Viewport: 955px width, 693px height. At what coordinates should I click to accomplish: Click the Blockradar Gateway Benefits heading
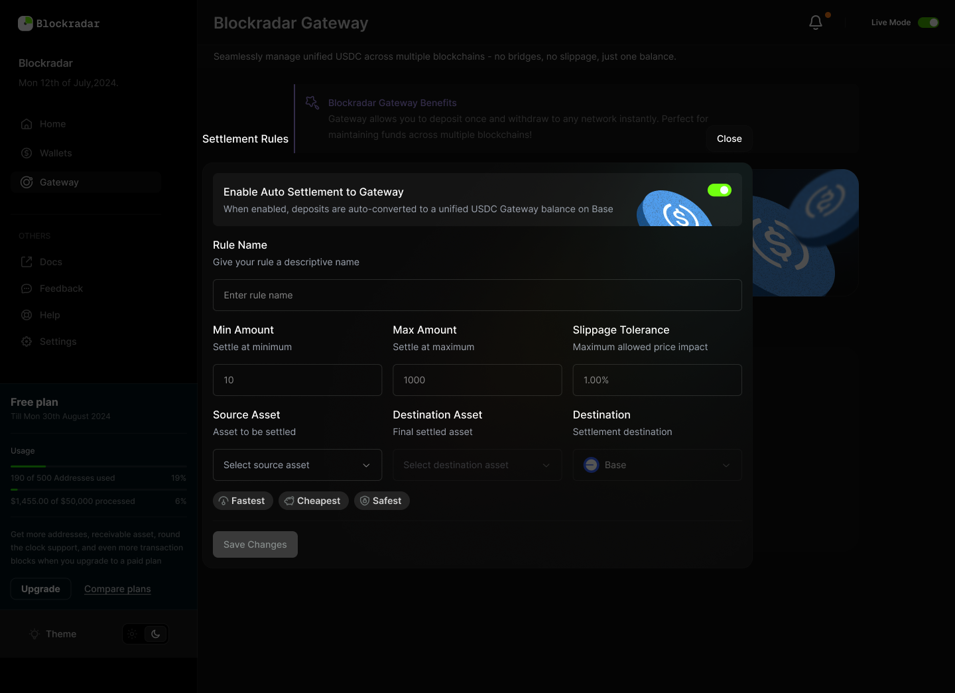393,103
